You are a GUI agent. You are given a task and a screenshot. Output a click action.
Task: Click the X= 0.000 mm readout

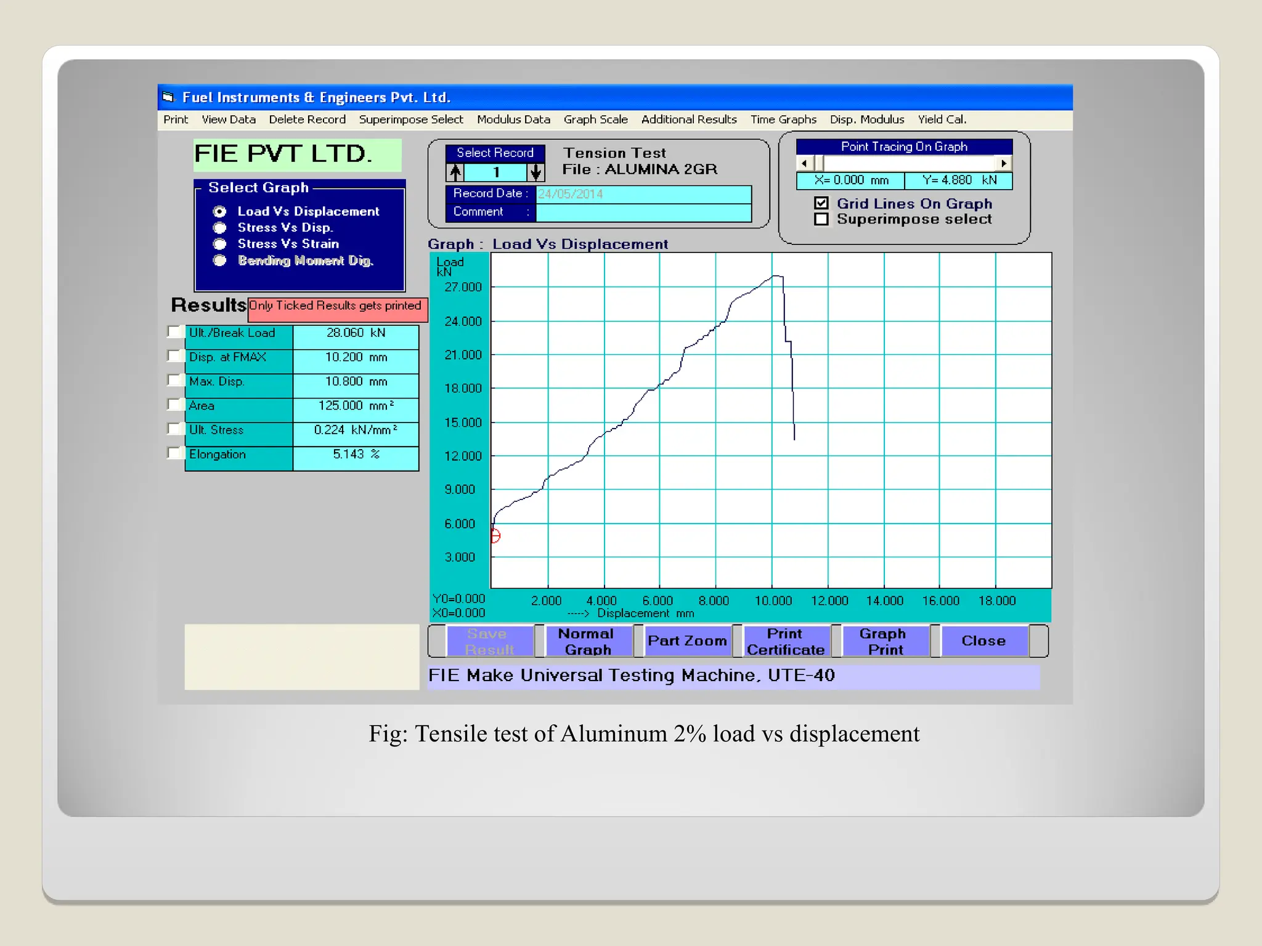tap(850, 180)
